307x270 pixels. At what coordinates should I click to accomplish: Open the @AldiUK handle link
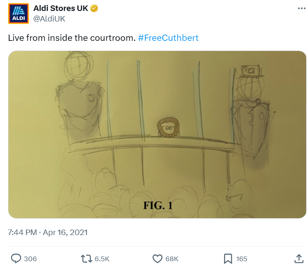[x=49, y=19]
